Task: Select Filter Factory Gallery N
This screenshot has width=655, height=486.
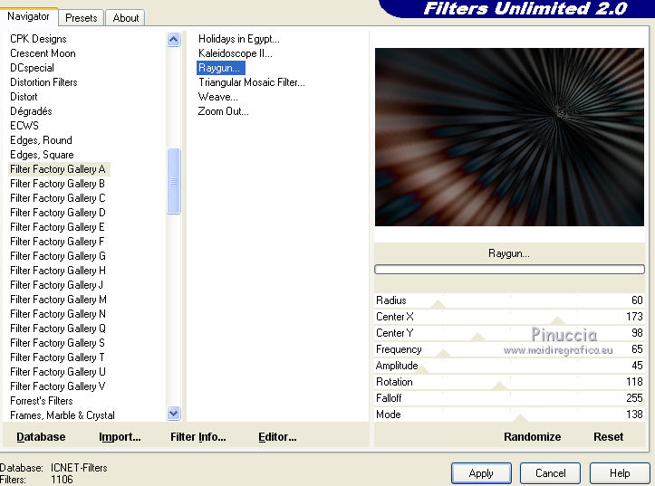Action: (58, 314)
